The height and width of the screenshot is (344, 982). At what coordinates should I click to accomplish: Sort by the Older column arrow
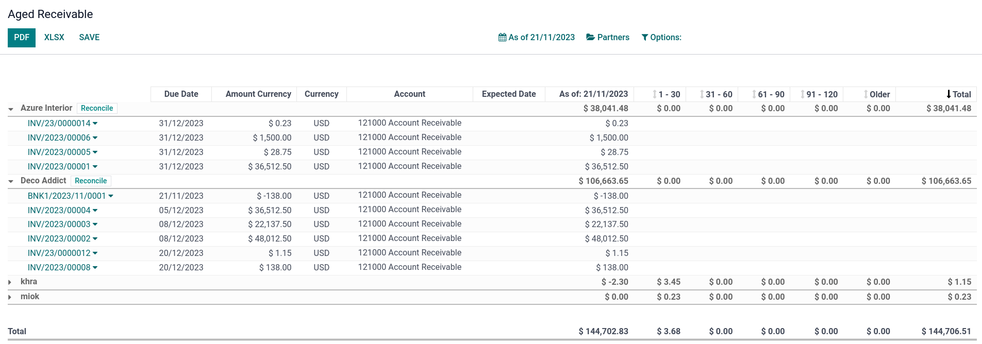point(866,94)
